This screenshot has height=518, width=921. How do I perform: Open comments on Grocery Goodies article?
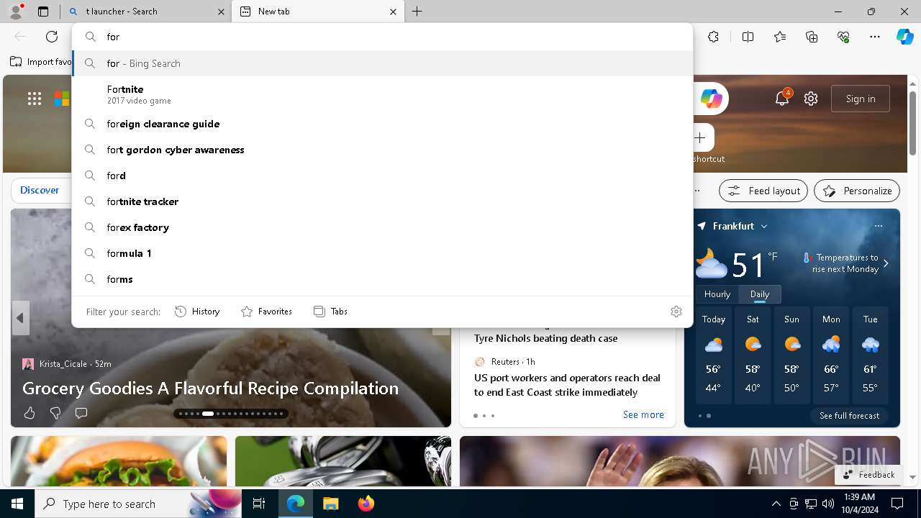[x=81, y=413]
